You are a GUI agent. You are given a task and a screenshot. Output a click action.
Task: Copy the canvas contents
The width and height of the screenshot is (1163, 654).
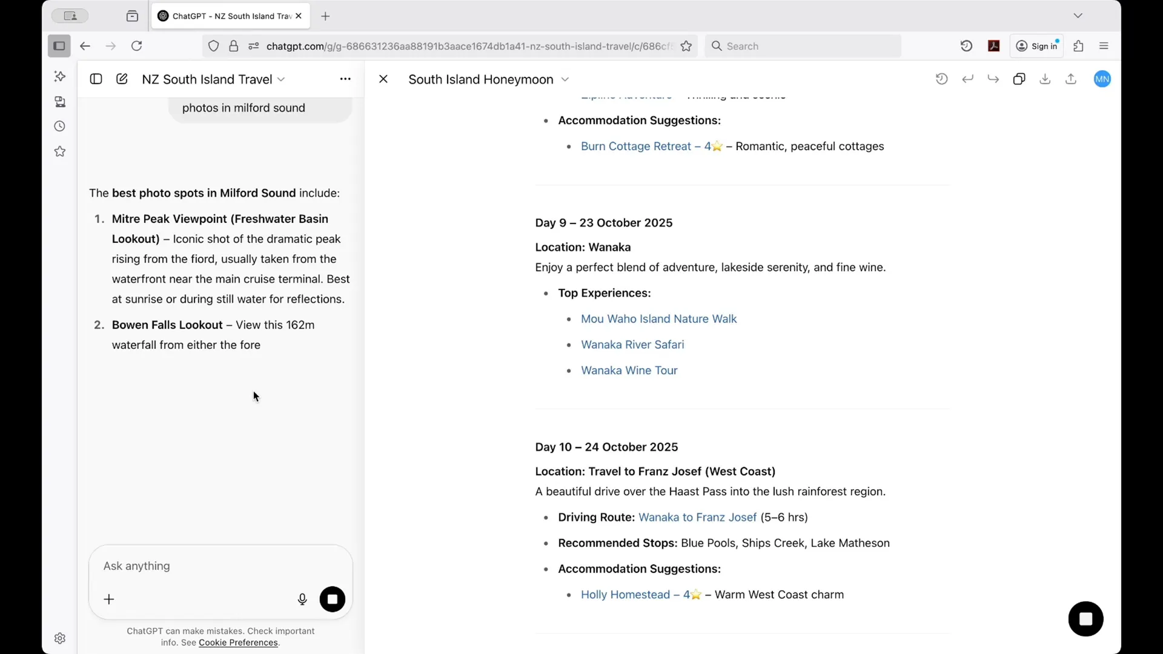click(1019, 79)
